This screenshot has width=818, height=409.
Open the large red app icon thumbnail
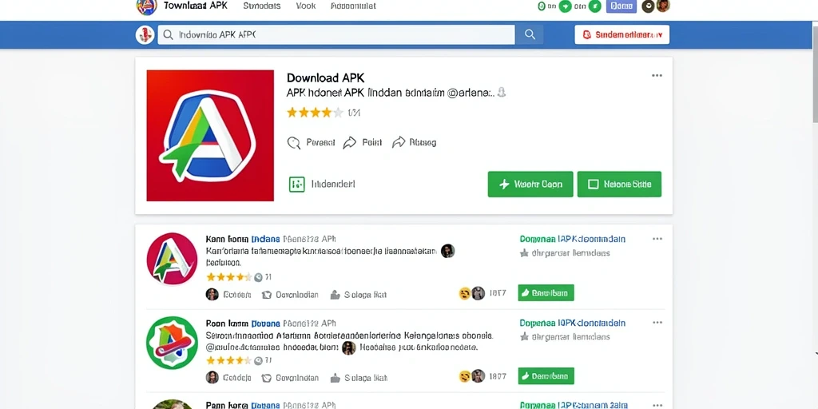(210, 136)
